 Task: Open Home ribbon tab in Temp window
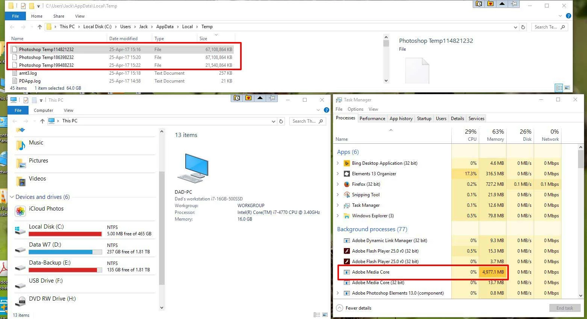(37, 16)
